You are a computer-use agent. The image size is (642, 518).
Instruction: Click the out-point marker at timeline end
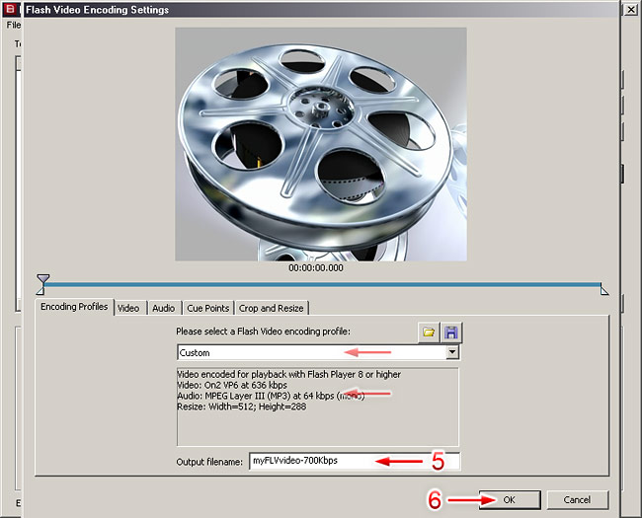[x=604, y=290]
